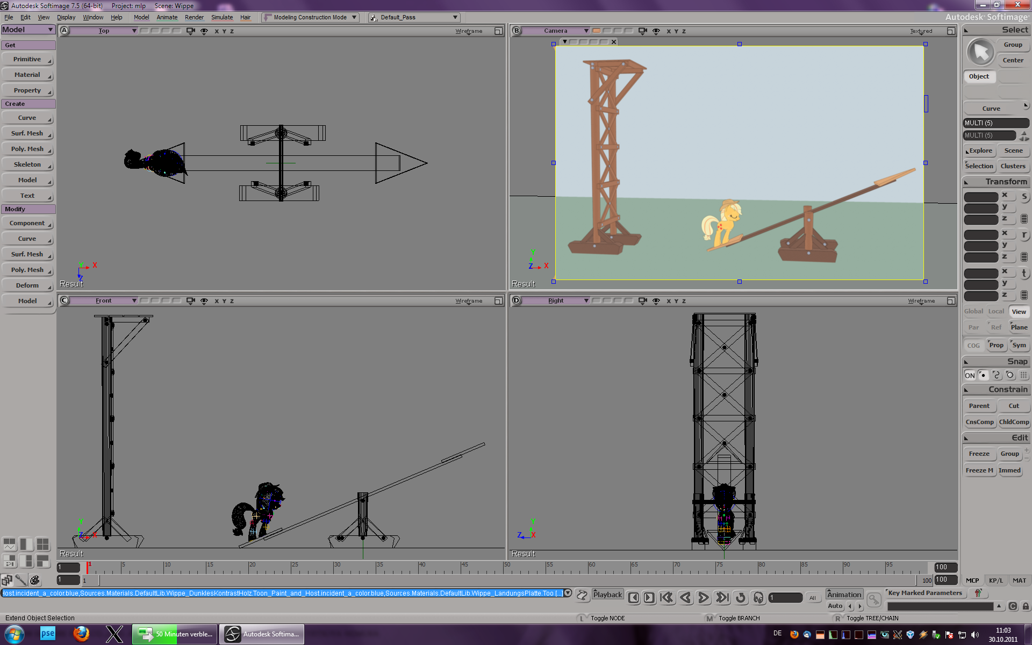Screen dimensions: 1032x645
Task: Click the scale tool S icon
Action: (1024, 197)
